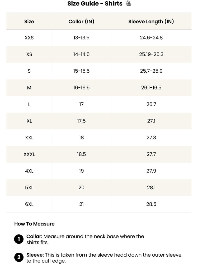Select the Sleeve Length (IN) column header
198x264 pixels.
pos(151,22)
